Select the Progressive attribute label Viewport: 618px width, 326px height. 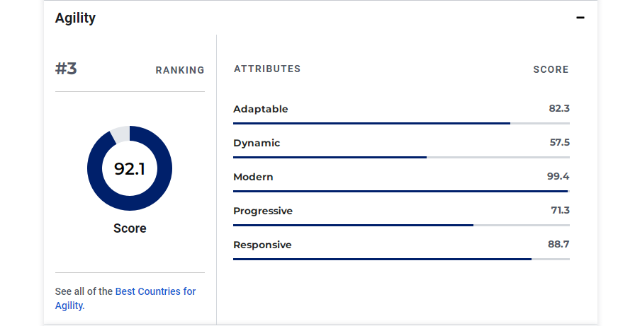[x=263, y=211]
